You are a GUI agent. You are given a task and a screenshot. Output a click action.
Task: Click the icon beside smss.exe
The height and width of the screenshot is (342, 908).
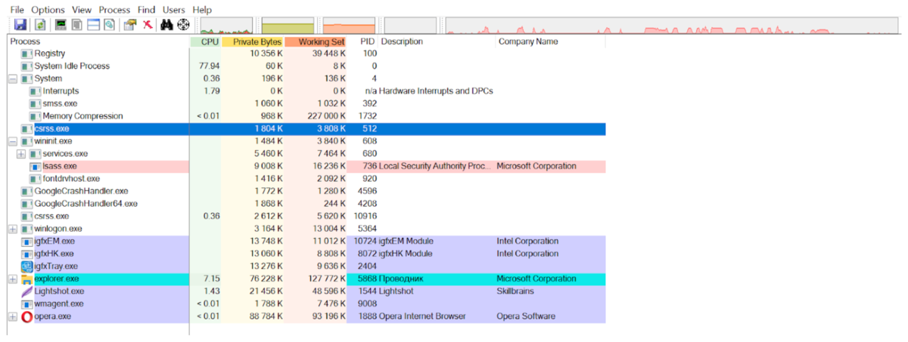pyautogui.click(x=35, y=103)
